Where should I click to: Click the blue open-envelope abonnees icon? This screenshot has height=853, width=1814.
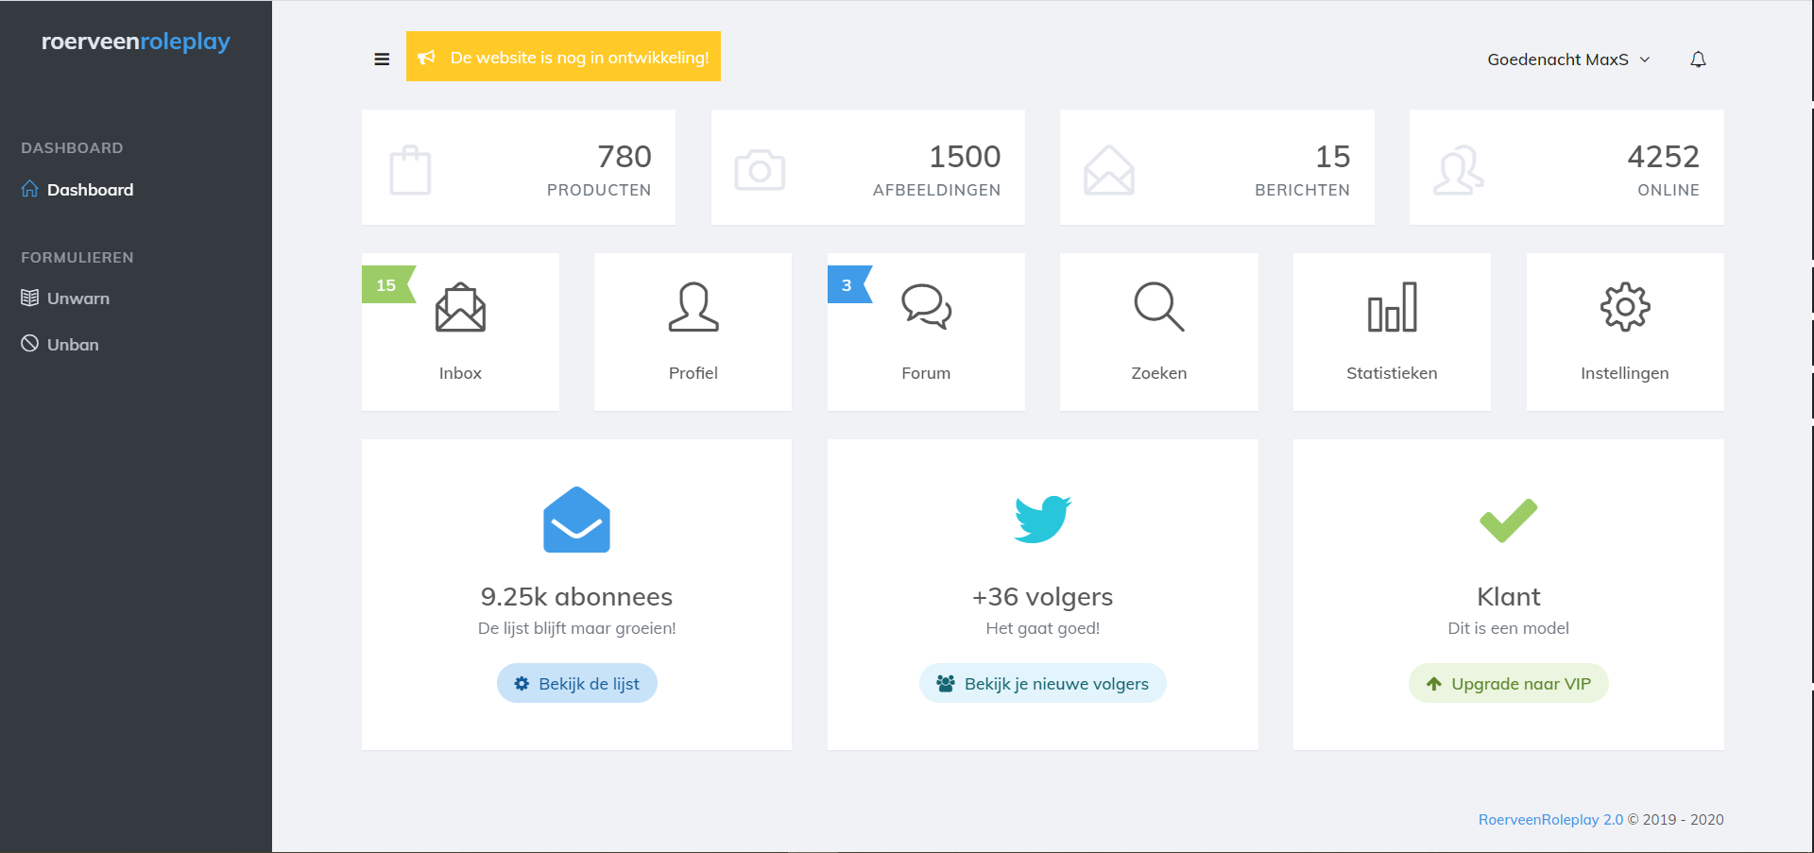576,520
